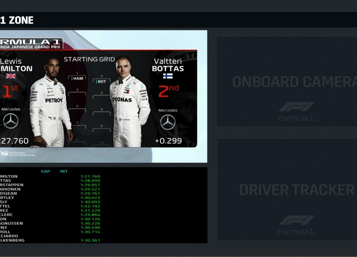The width and height of the screenshot is (357, 257).
Task: Click the 1:29.521 lap time
Action: pos(90,189)
